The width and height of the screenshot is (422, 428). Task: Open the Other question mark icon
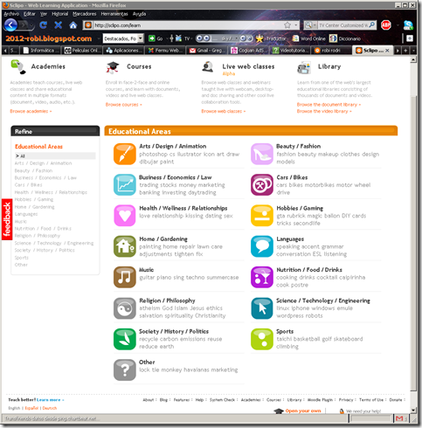[125, 369]
